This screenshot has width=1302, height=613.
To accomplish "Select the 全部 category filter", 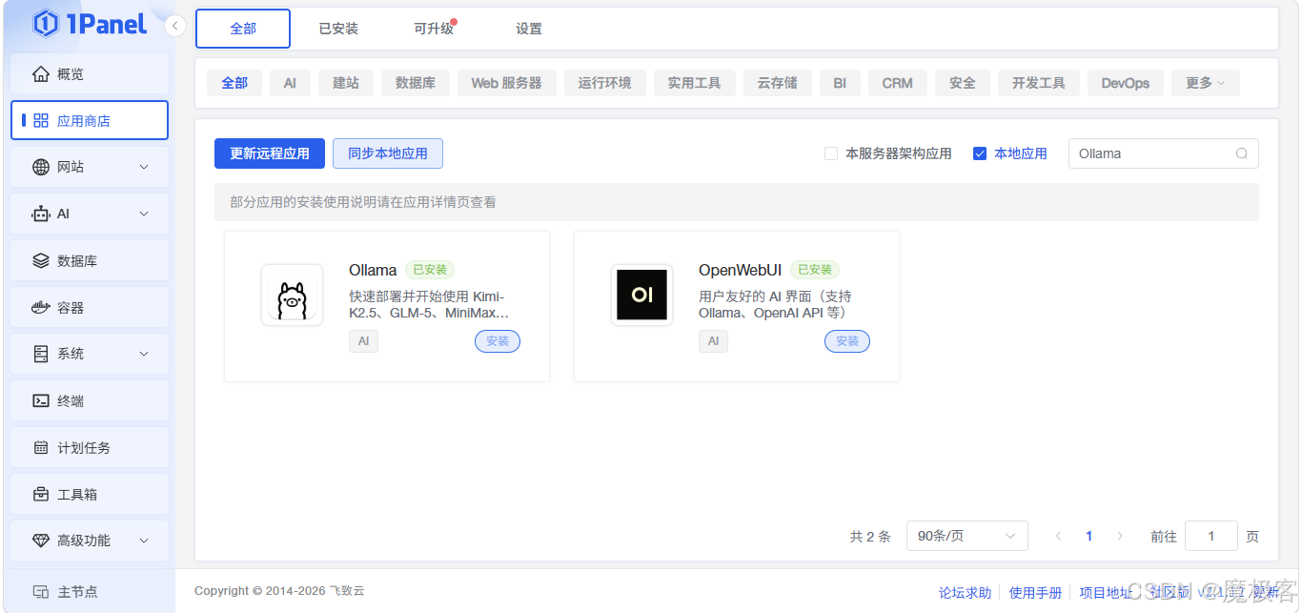I will click(x=234, y=83).
